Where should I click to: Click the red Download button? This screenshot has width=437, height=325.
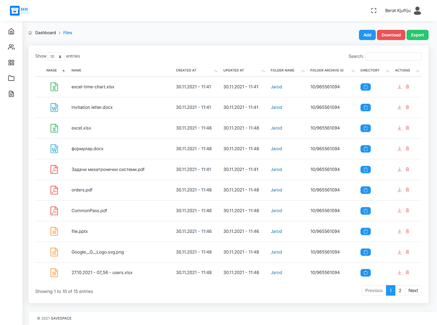391,35
